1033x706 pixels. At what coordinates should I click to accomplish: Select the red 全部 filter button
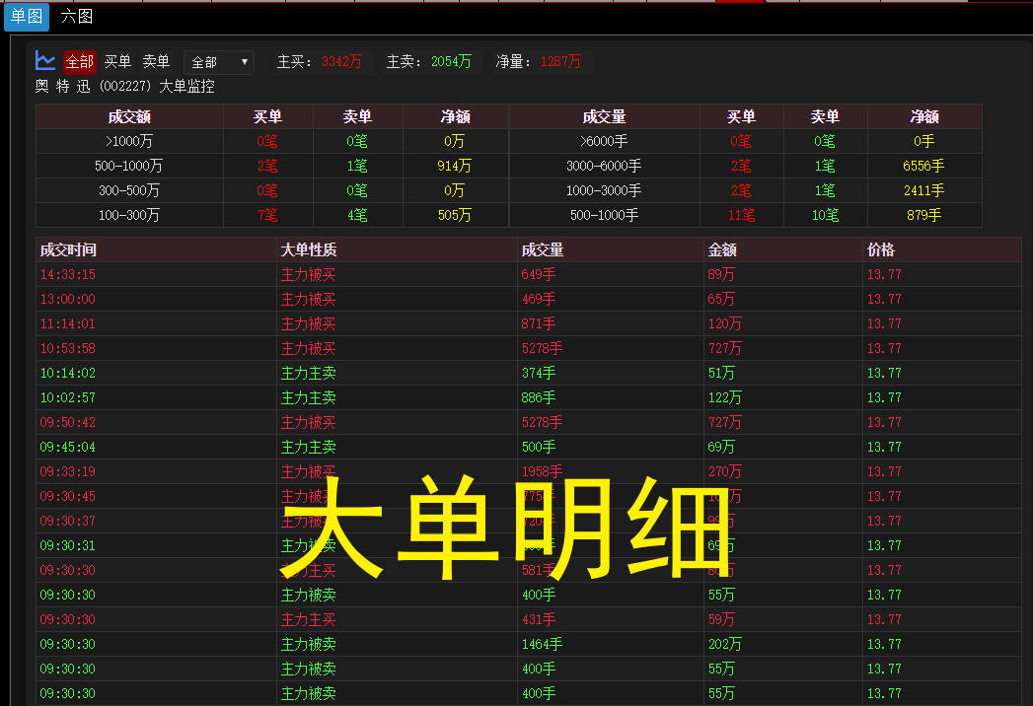80,62
